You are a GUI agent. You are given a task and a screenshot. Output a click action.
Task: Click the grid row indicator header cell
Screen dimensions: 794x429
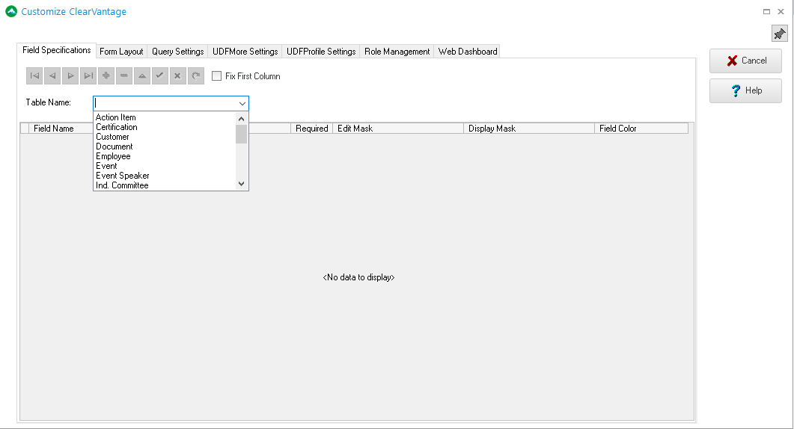point(24,129)
